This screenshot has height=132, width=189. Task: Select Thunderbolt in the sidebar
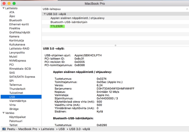[17, 89]
